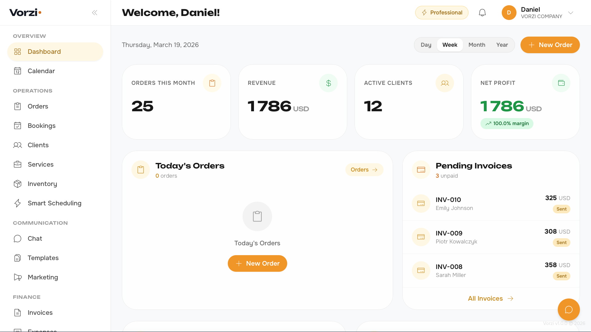Go to Orders in sidebar
Screen dimensions: 591x332
click(55, 106)
